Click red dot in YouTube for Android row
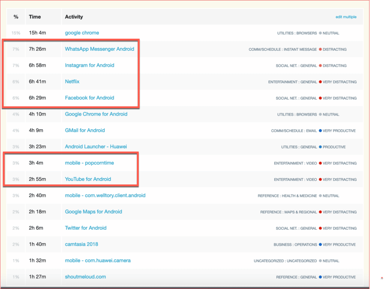This screenshot has height=289, width=384. click(320, 179)
